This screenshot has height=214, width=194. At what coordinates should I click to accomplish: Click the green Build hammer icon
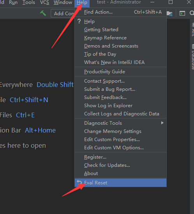(43, 13)
